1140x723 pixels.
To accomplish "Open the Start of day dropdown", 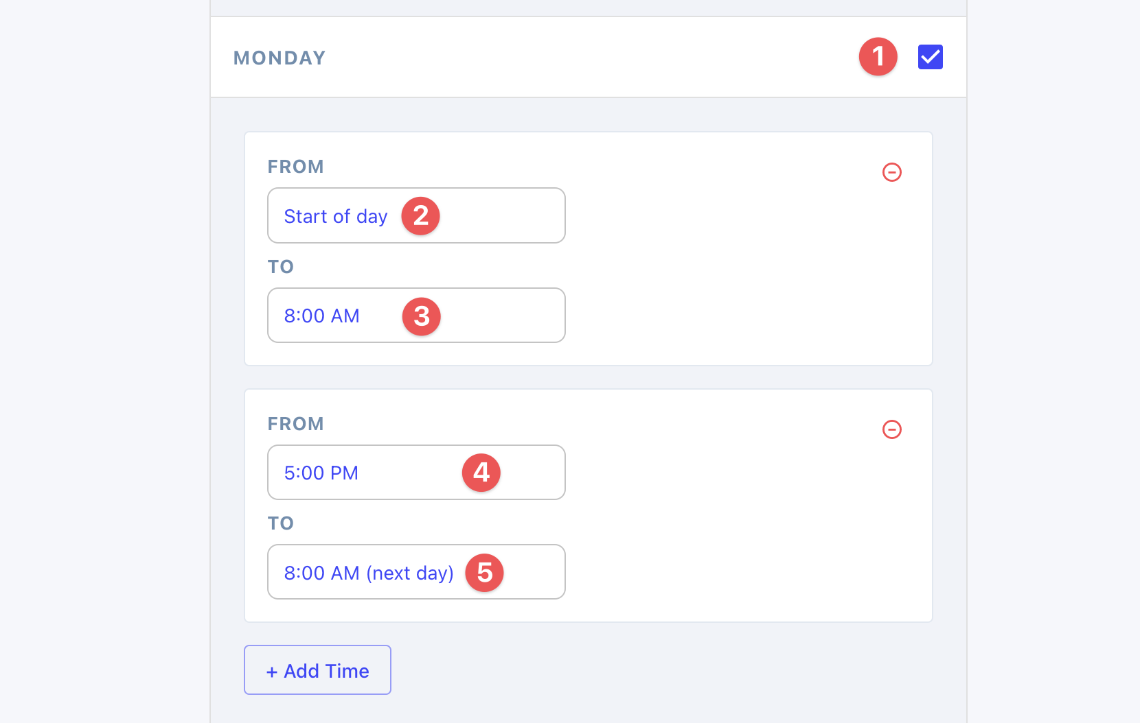I will pos(416,215).
